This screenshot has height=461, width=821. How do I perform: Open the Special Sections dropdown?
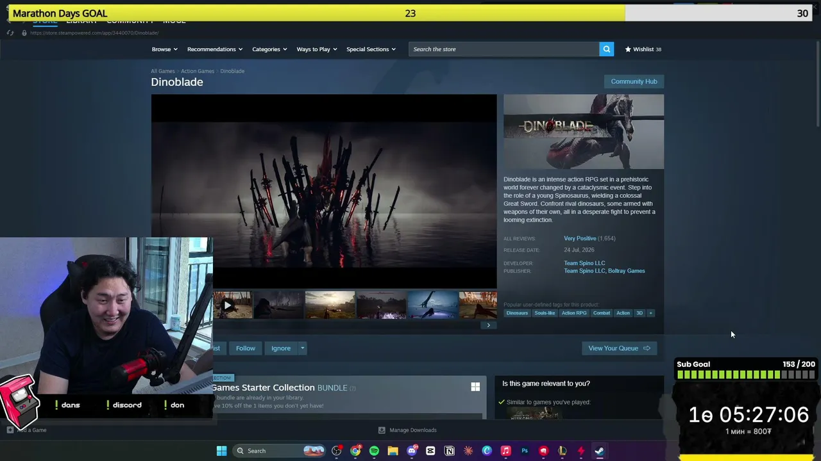click(x=371, y=49)
